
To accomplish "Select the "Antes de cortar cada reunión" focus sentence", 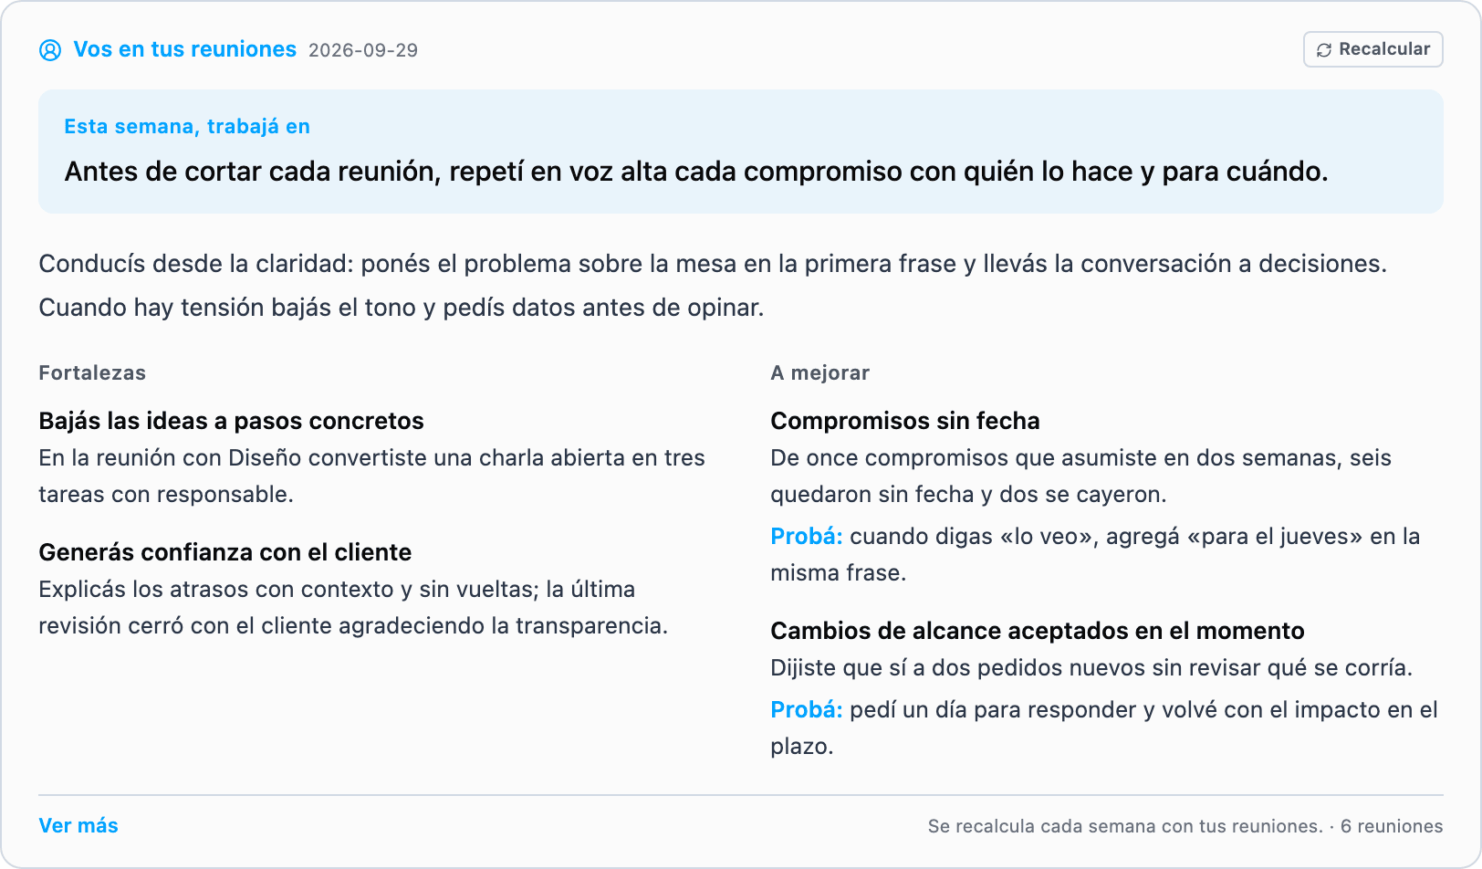I will 696,172.
